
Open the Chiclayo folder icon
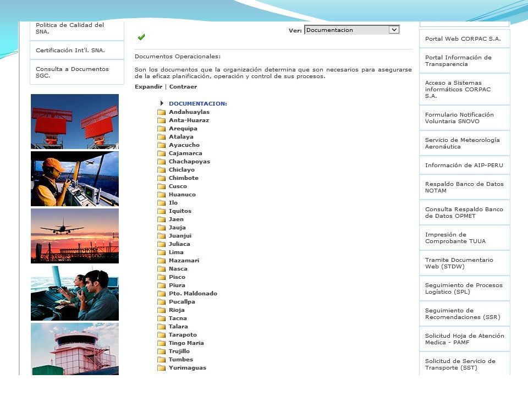pos(161,170)
